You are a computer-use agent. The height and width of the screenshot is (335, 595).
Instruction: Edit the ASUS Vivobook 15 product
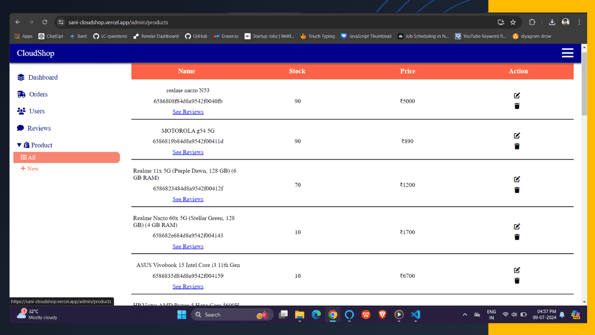point(517,270)
